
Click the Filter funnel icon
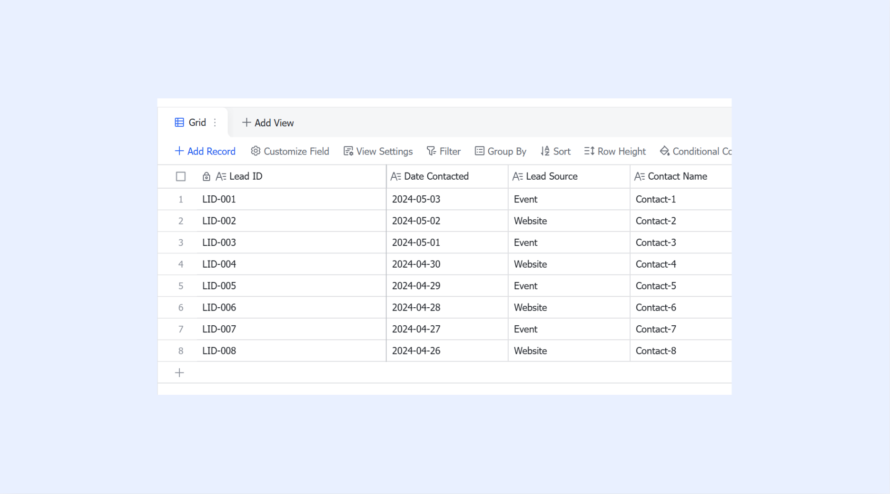pyautogui.click(x=431, y=151)
